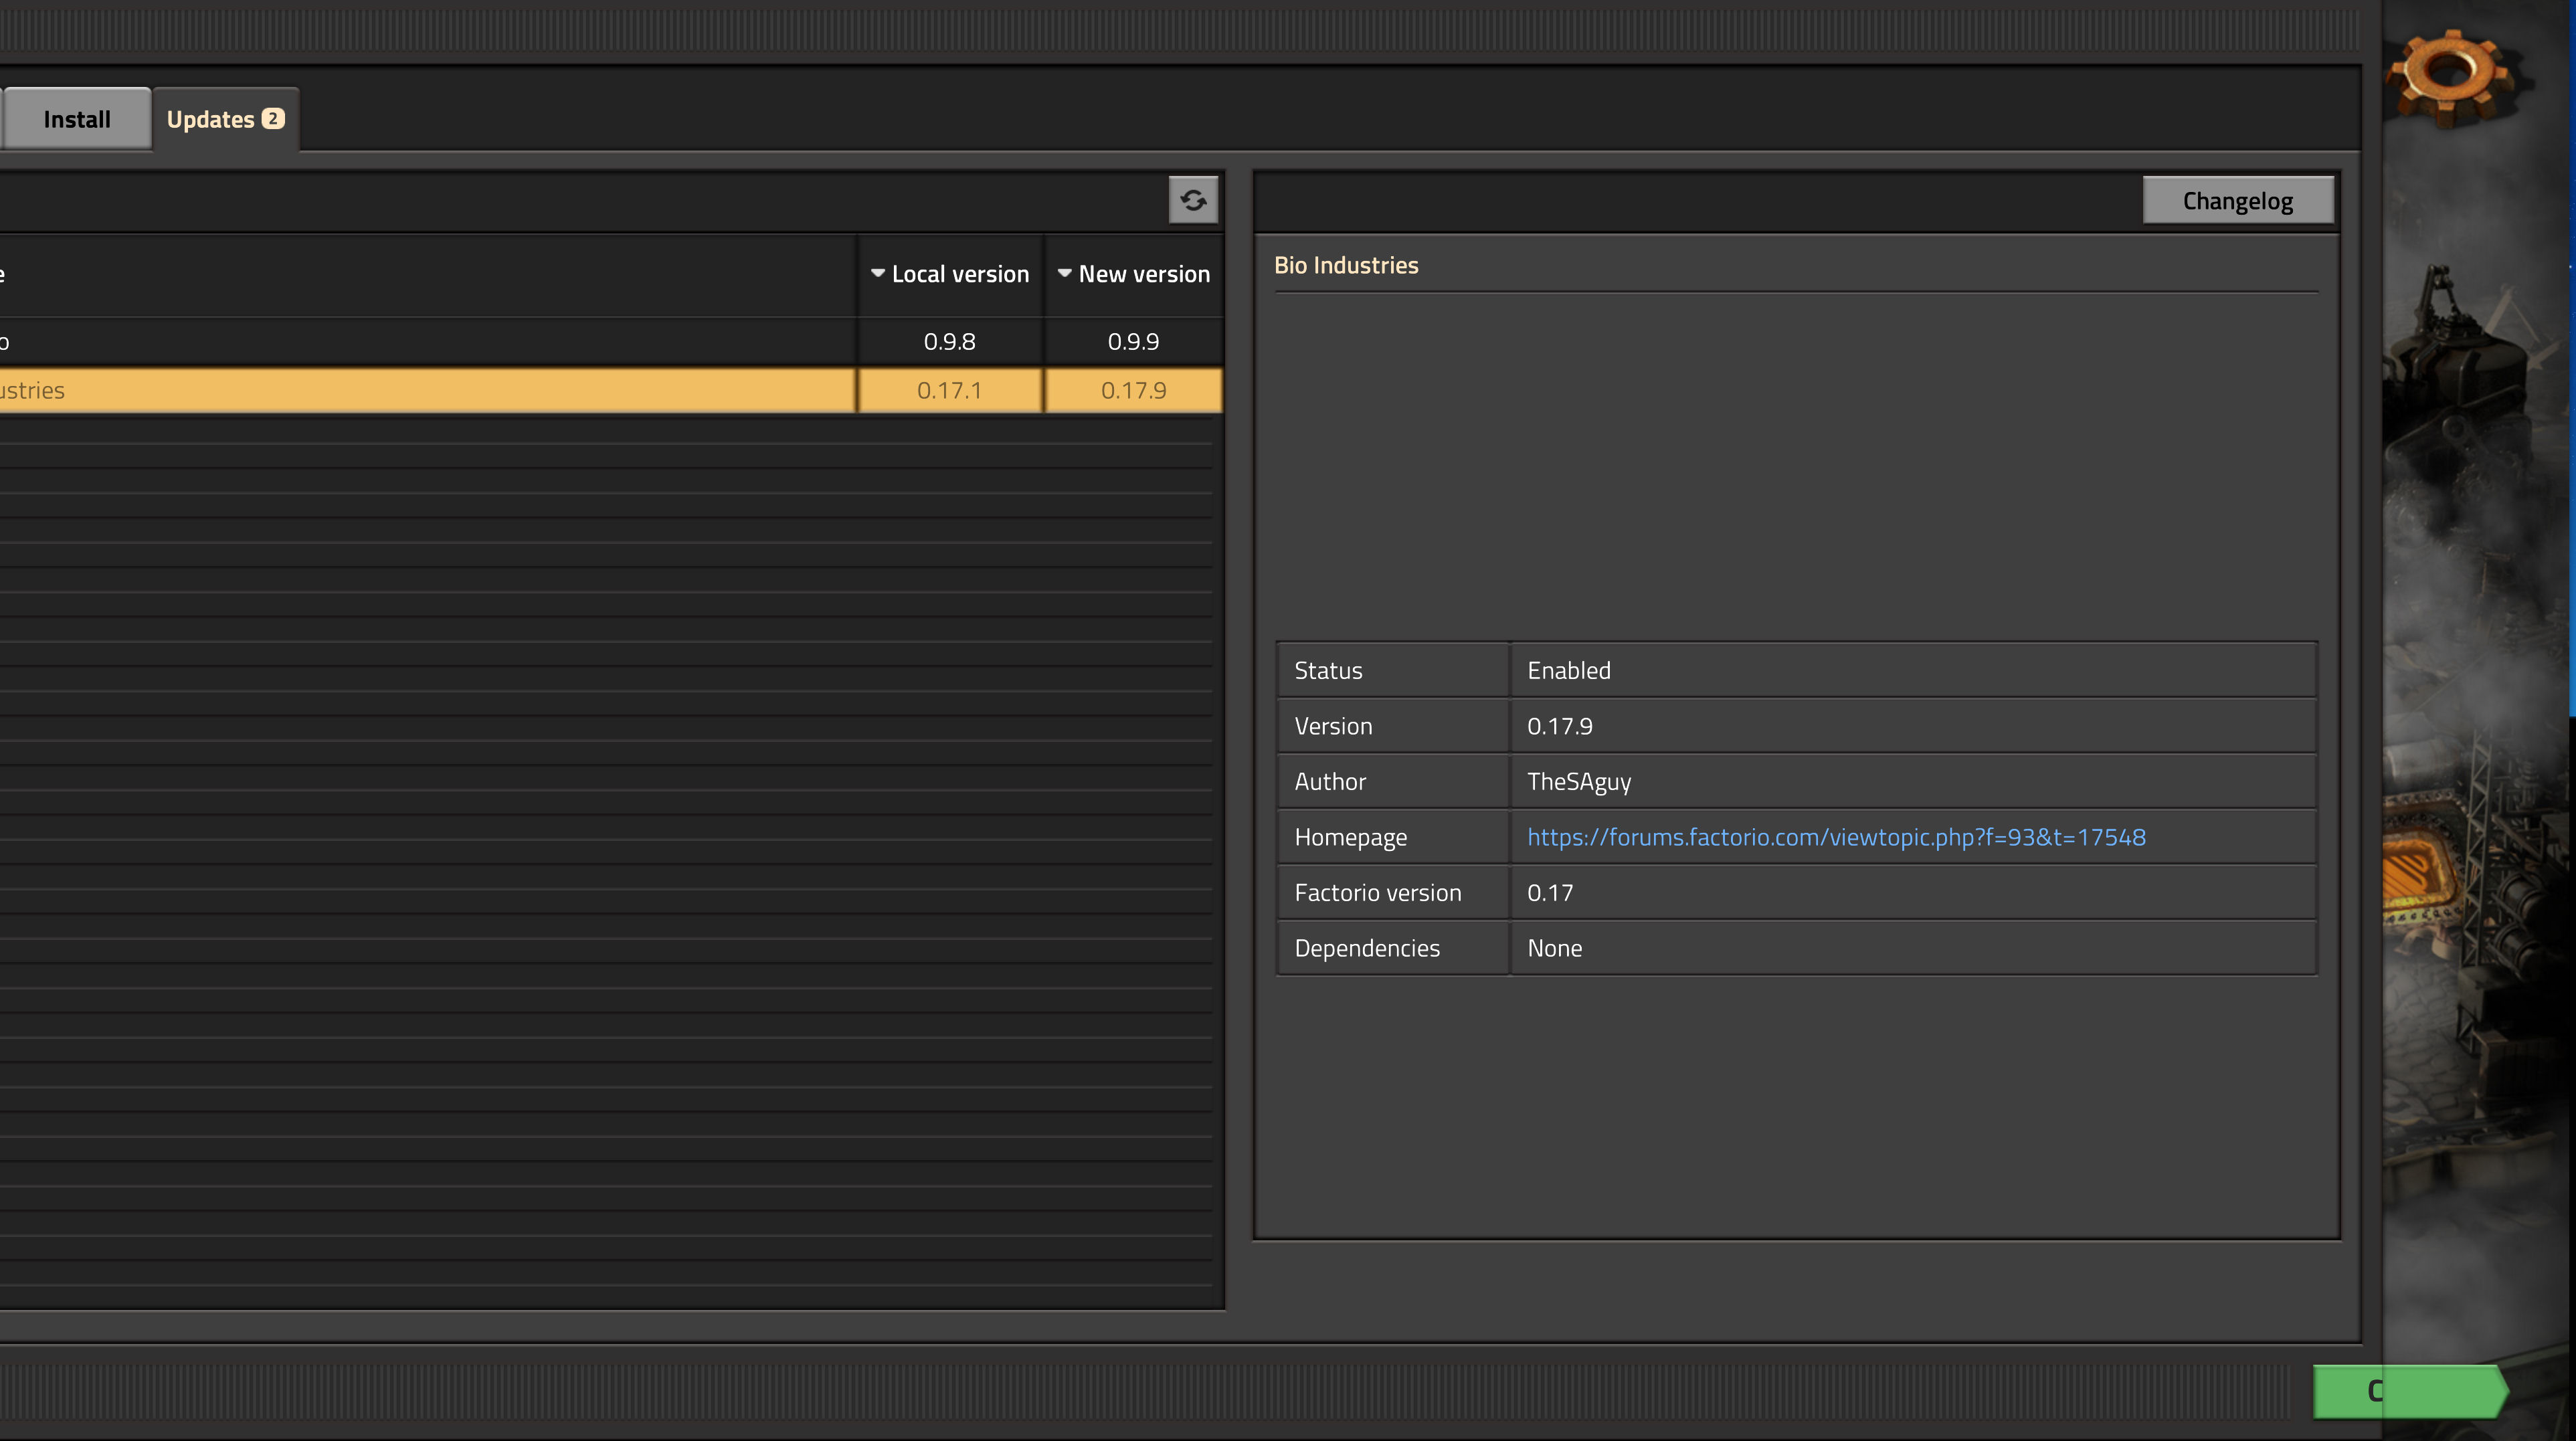
Task: Open the Changelog for Bio Industries
Action: [2238, 201]
